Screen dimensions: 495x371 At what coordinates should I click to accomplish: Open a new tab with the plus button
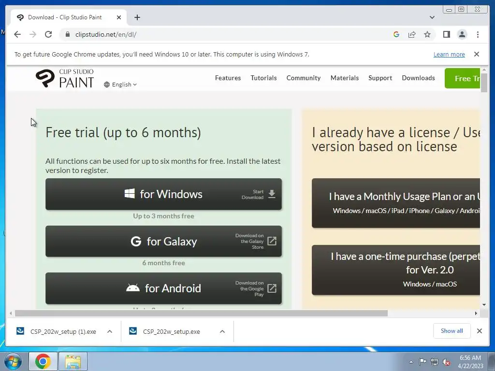137,17
